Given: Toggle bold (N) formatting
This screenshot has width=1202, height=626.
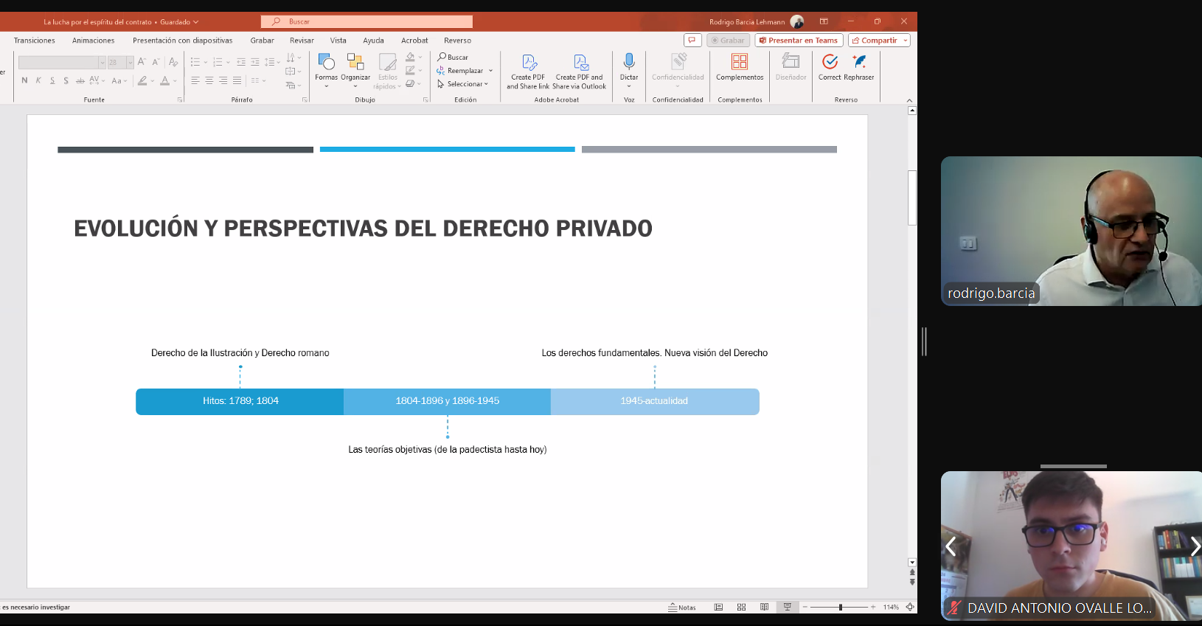Looking at the screenshot, I should click(24, 80).
